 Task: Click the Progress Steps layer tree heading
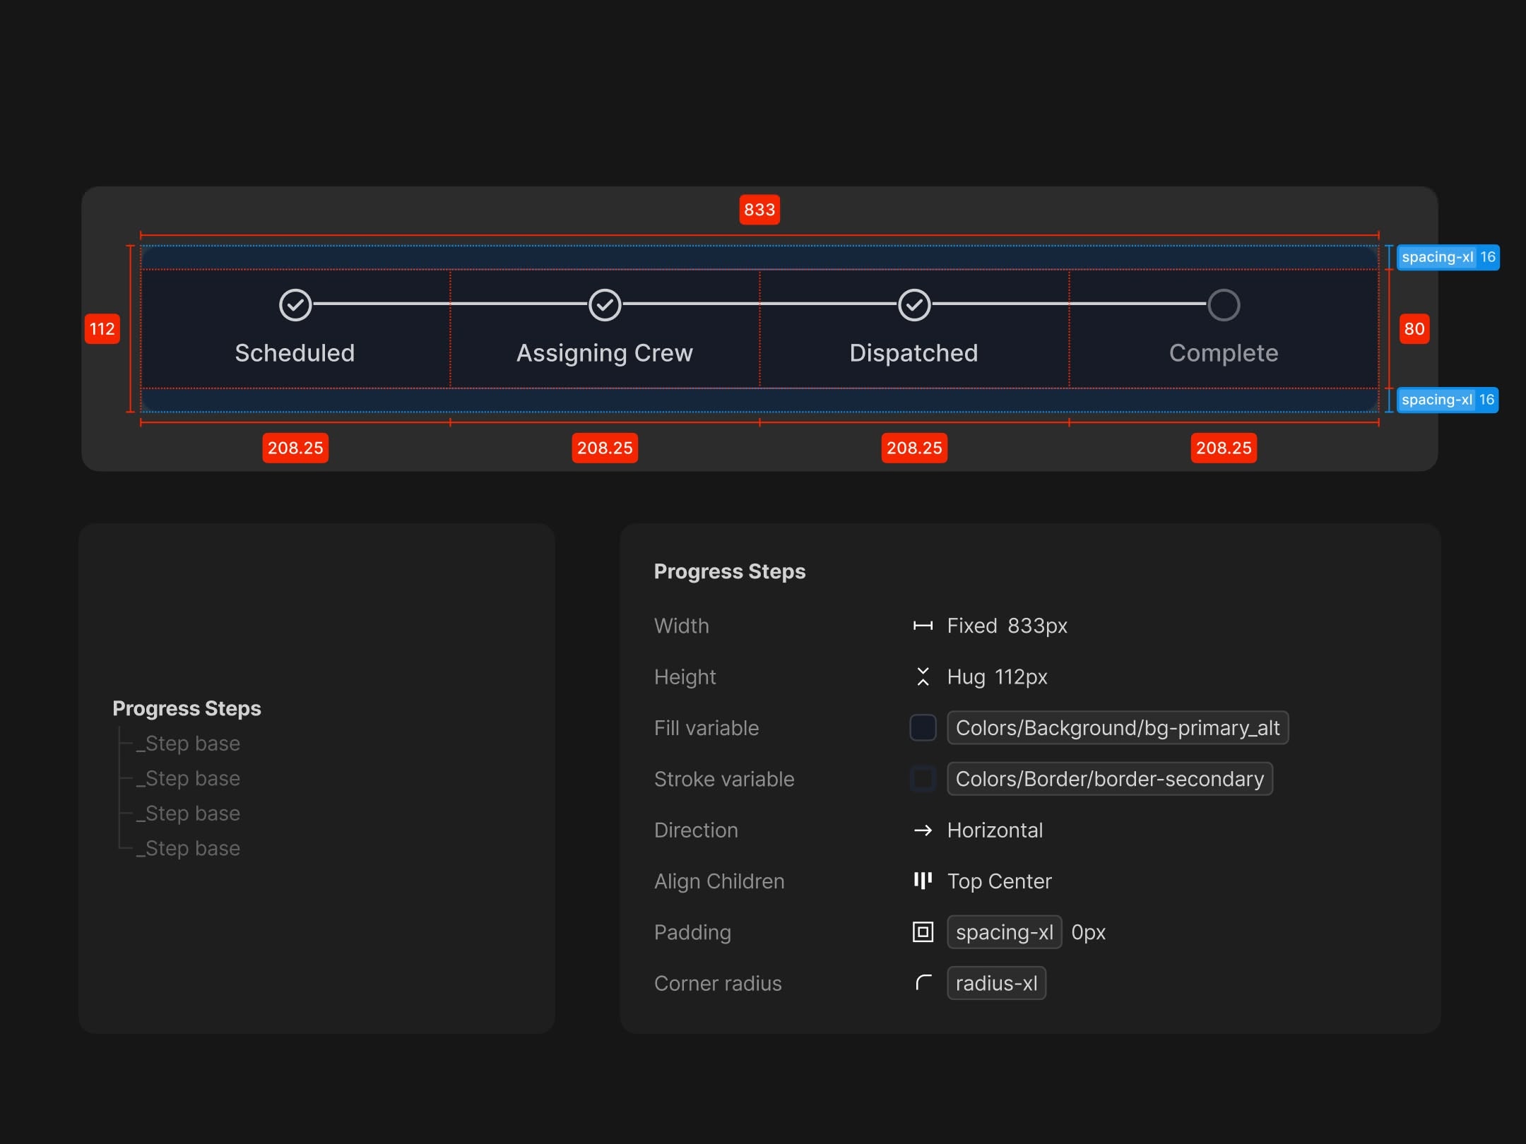pyautogui.click(x=187, y=708)
